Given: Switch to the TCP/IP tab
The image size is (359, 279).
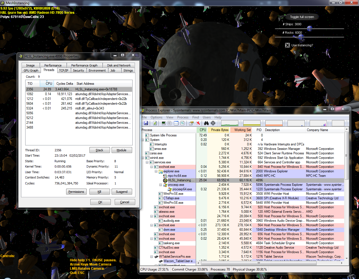Looking at the screenshot, I should 64,70.
